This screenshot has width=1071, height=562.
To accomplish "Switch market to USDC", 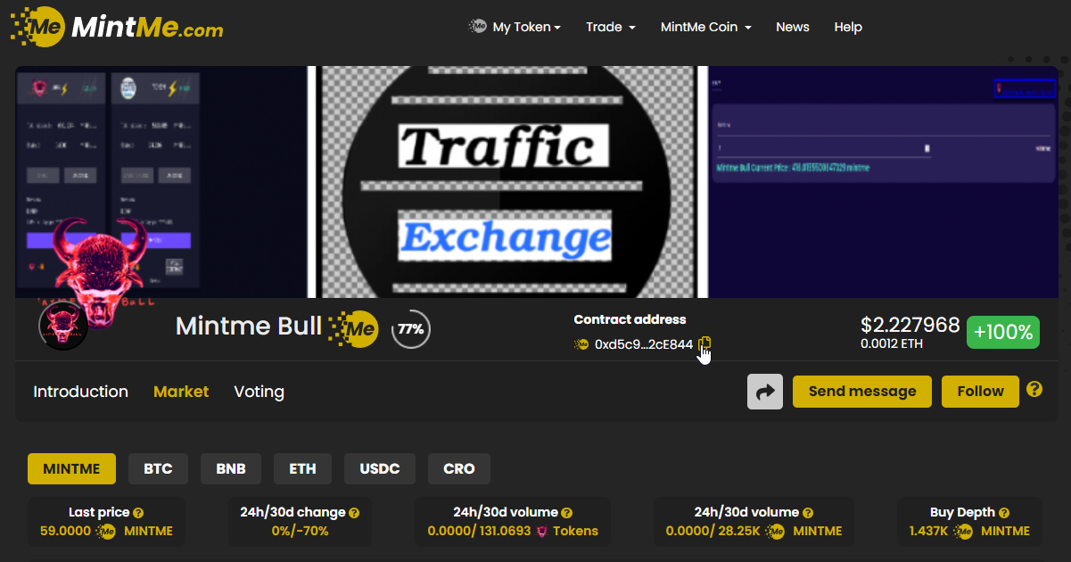I will pyautogui.click(x=380, y=468).
